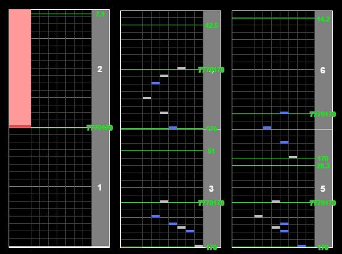Click the 170 label at bottom of measure 3
Image resolution: width=342 pixels, height=254 pixels.
[211, 247]
